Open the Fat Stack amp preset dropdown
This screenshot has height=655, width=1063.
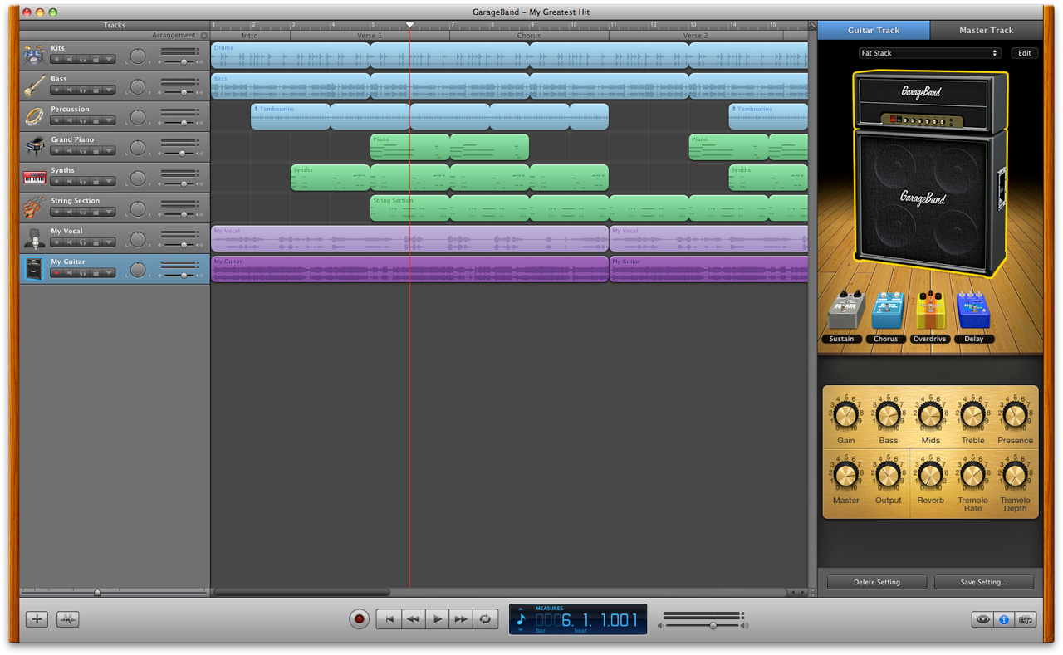coord(929,53)
